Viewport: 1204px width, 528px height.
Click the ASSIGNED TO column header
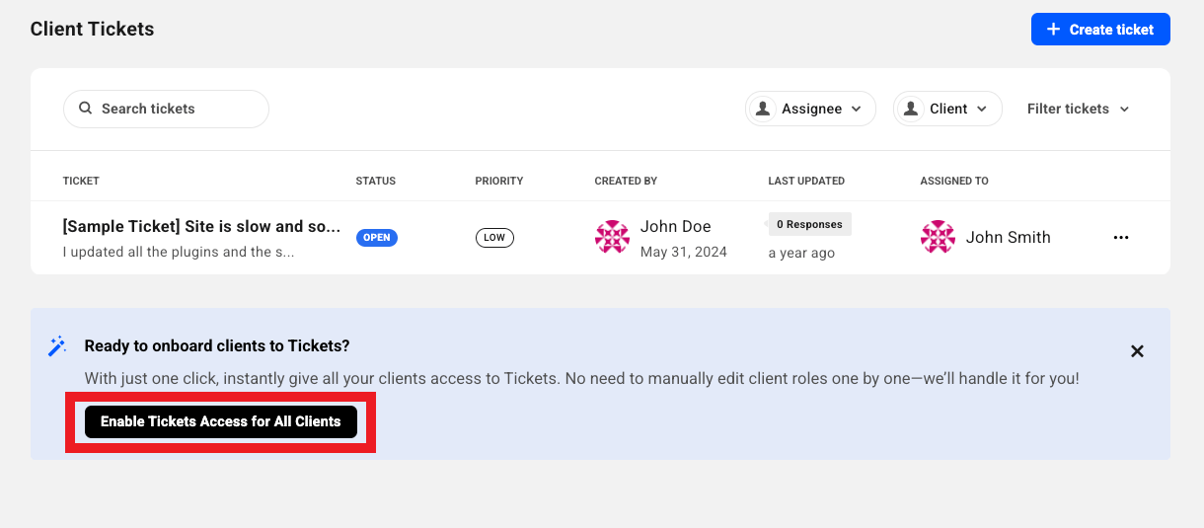pos(954,181)
